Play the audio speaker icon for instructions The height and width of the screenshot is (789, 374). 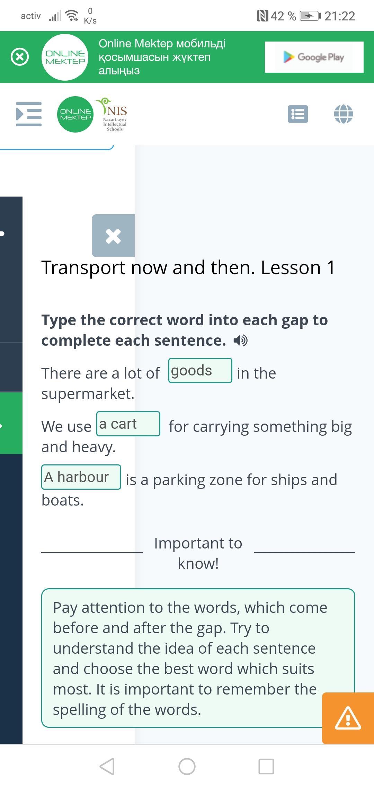[240, 341]
